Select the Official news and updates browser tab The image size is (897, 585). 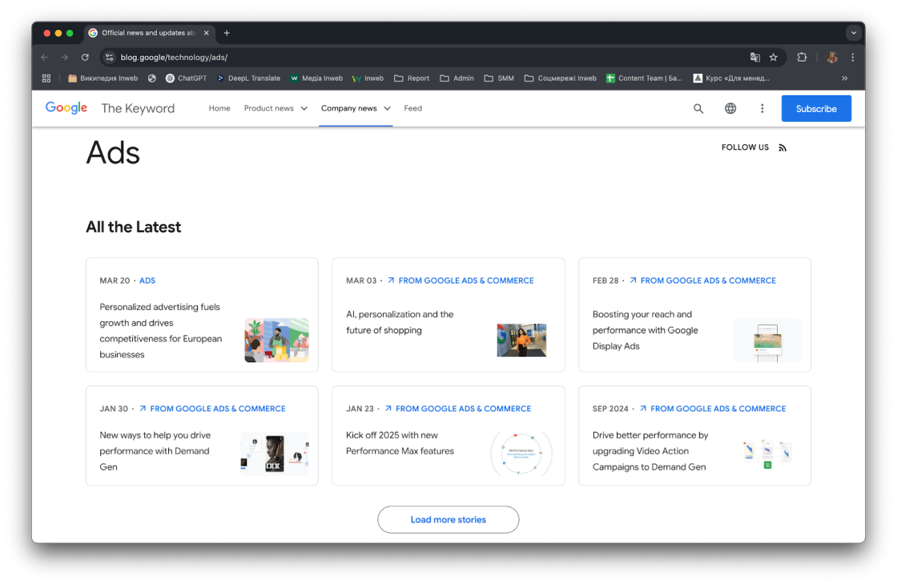[x=150, y=33]
